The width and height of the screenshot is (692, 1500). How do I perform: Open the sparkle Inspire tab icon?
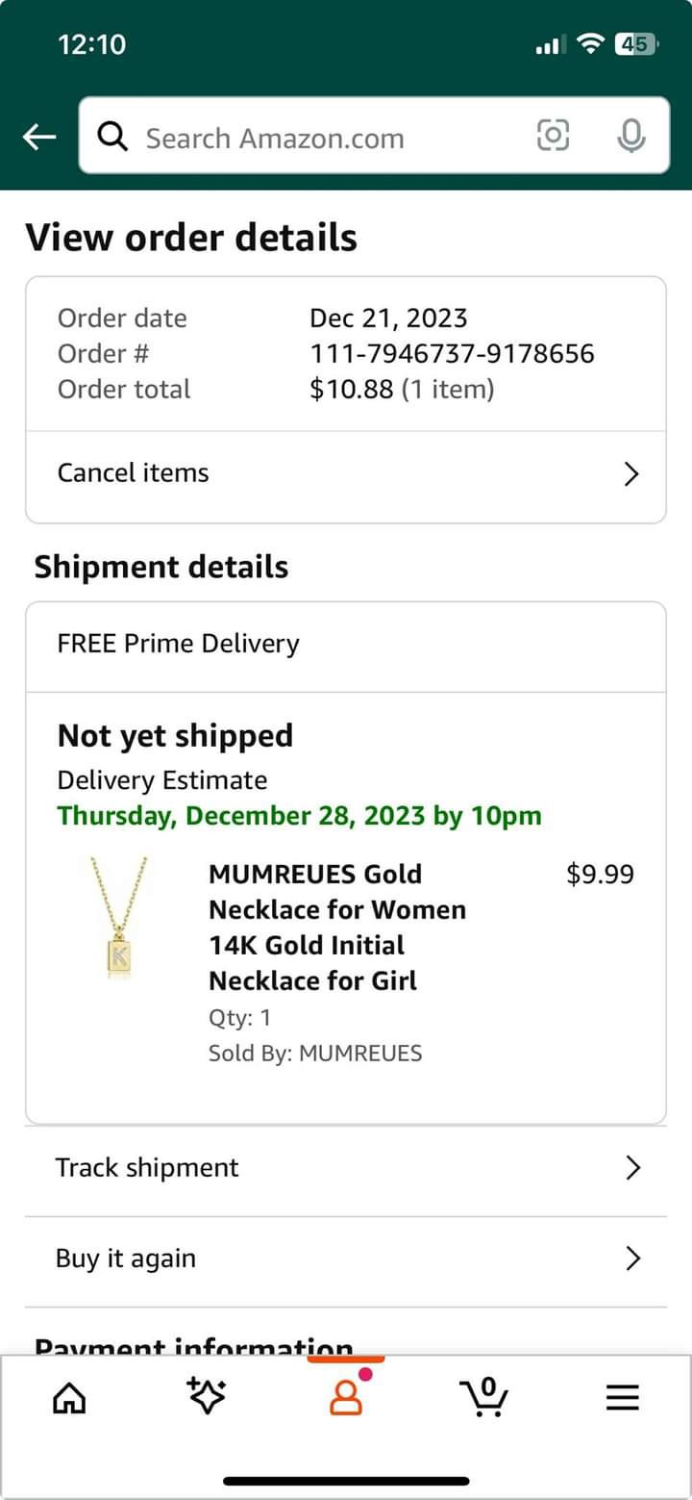pos(207,1396)
